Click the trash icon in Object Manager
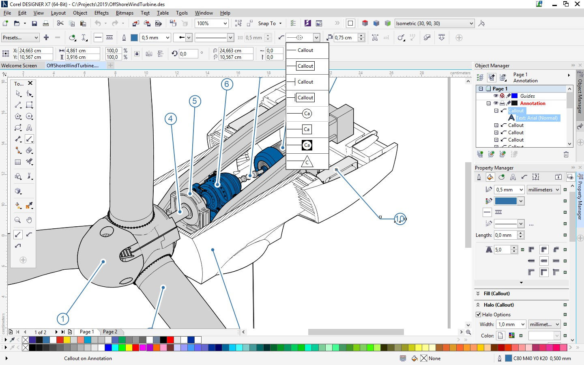The height and width of the screenshot is (365, 584). [566, 154]
